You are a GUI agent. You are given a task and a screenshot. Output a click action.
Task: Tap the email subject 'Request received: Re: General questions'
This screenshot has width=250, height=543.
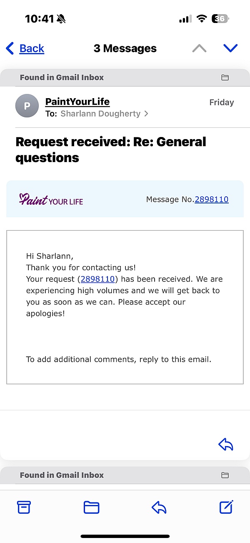pos(111,150)
